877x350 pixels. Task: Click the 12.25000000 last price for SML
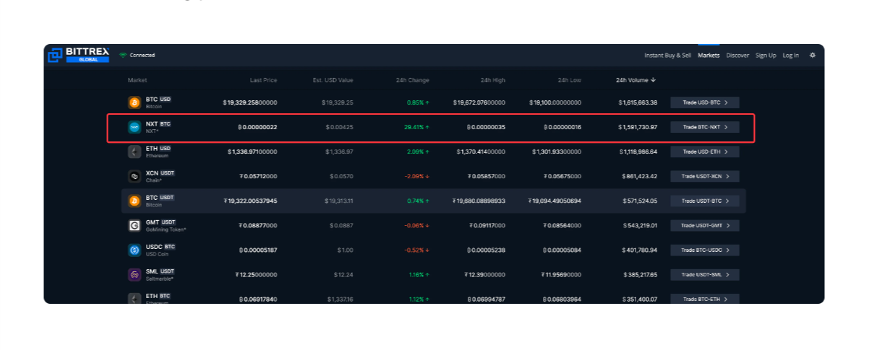click(256, 275)
